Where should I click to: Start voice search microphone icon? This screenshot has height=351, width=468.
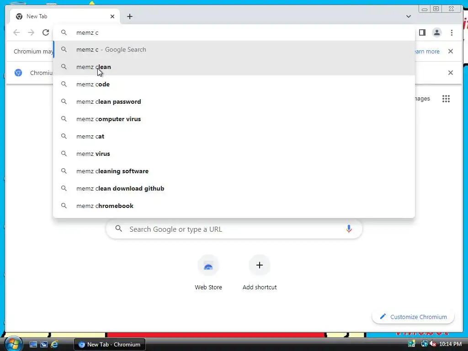point(349,229)
